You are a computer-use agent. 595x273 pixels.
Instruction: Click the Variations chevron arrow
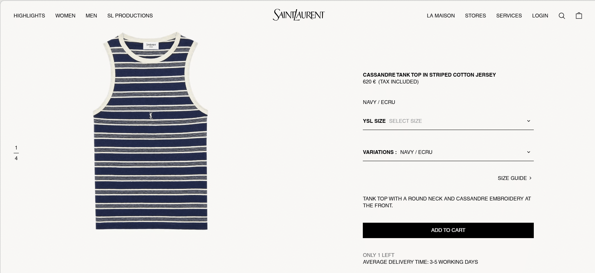point(528,152)
